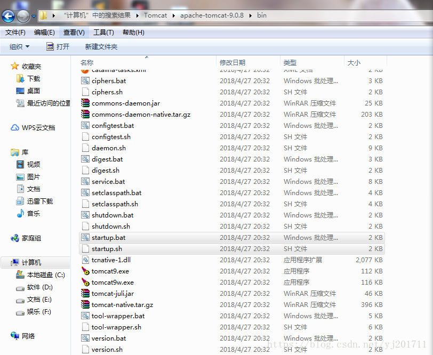Open the 文件(F) menu

pos(15,33)
